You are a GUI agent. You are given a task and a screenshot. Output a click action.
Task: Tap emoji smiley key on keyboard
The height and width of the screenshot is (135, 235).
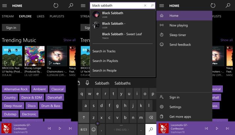[94, 129]
